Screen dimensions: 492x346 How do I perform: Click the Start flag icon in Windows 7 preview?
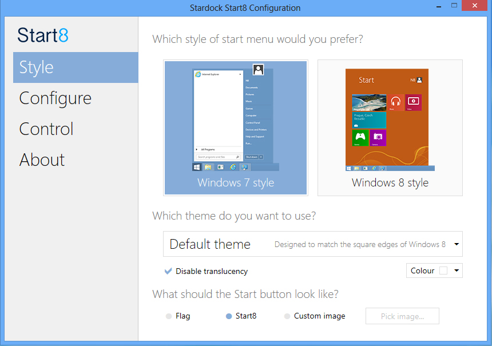[x=197, y=167]
